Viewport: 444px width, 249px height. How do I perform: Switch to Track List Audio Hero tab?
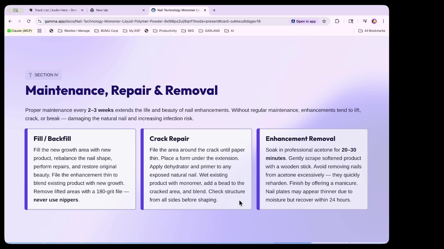point(55,10)
